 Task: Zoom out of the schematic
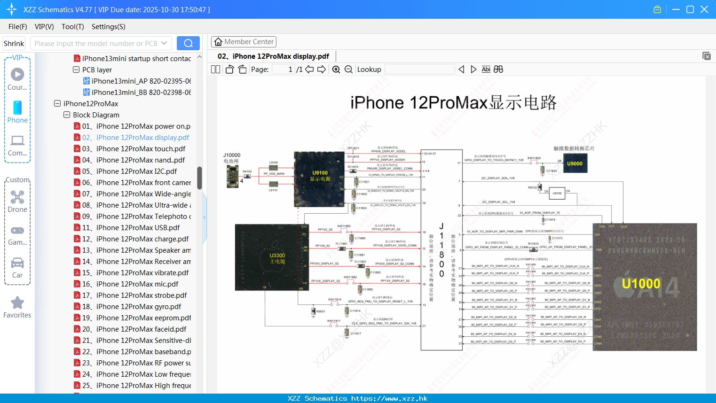[x=348, y=70]
